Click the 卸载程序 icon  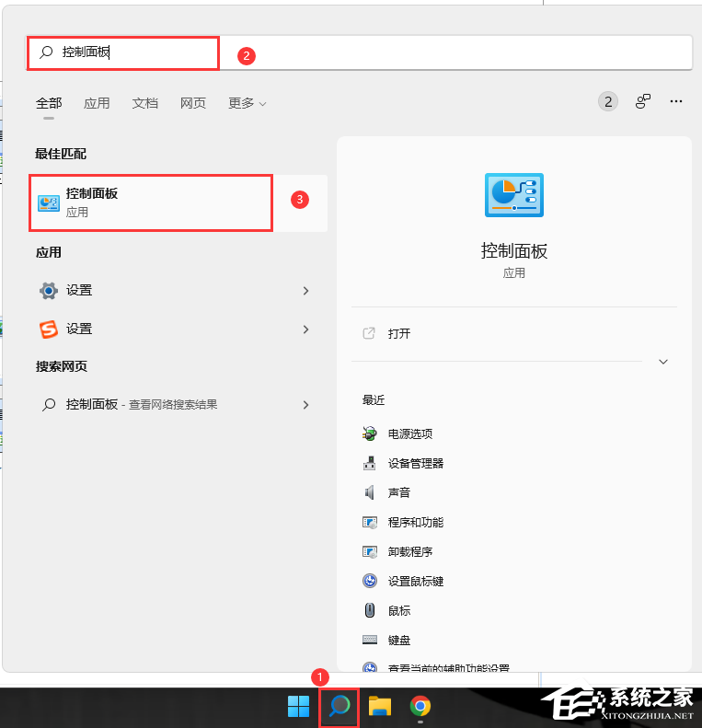(370, 551)
